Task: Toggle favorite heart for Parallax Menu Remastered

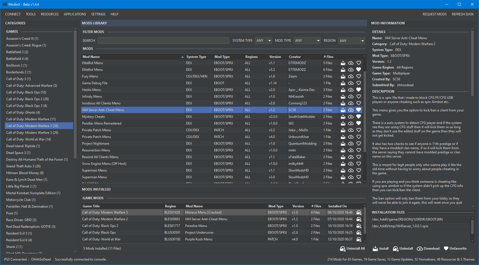Action: click(359, 123)
